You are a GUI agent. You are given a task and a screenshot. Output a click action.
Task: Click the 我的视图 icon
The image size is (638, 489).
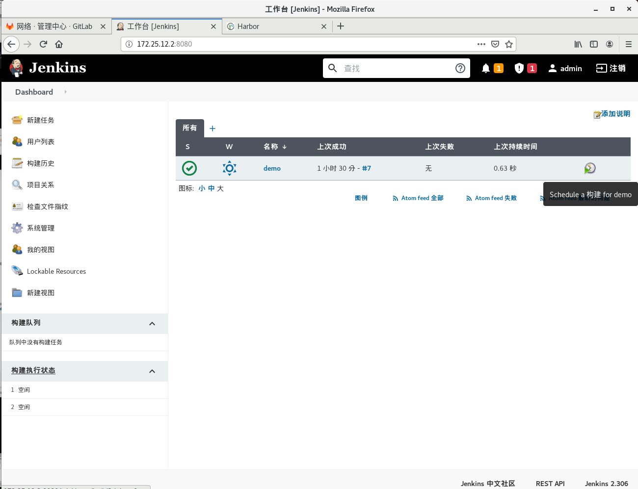click(17, 250)
